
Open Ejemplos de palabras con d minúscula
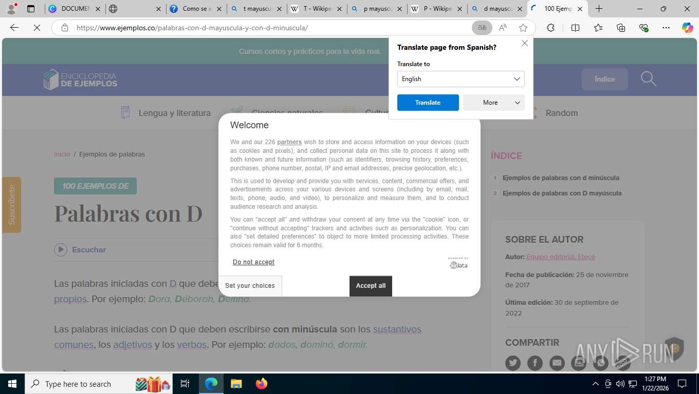coord(561,178)
